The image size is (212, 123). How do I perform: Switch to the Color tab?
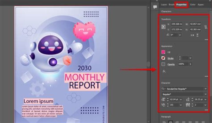point(193,5)
